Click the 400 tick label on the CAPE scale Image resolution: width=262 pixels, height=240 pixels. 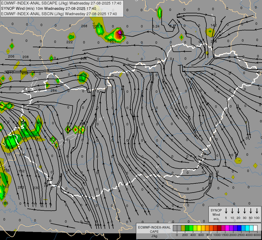coord(193,235)
